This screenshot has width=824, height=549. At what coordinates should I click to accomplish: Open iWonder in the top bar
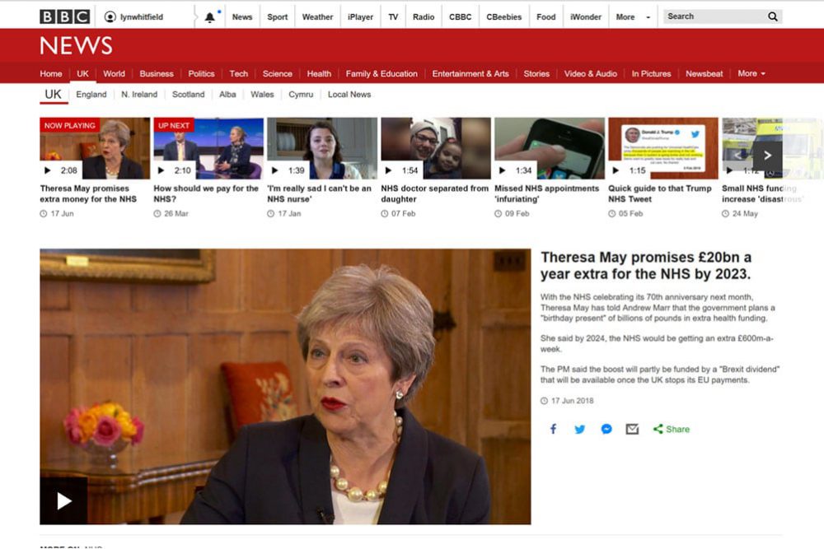tap(586, 16)
